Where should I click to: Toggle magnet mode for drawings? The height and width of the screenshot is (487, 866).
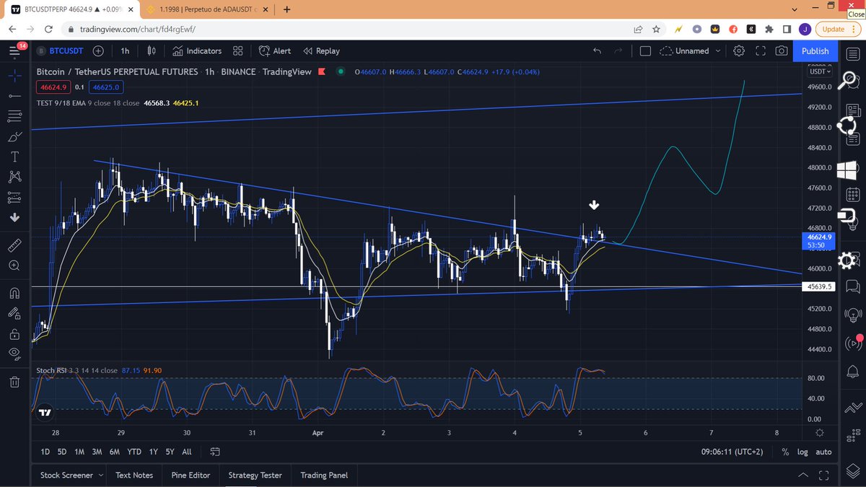pos(14,293)
